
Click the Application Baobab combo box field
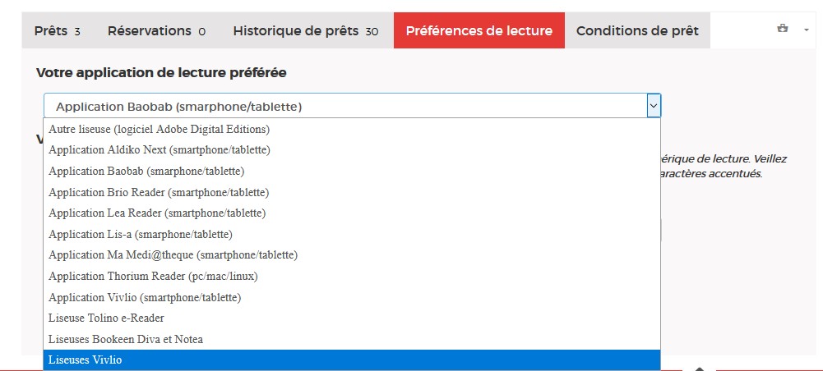point(345,106)
